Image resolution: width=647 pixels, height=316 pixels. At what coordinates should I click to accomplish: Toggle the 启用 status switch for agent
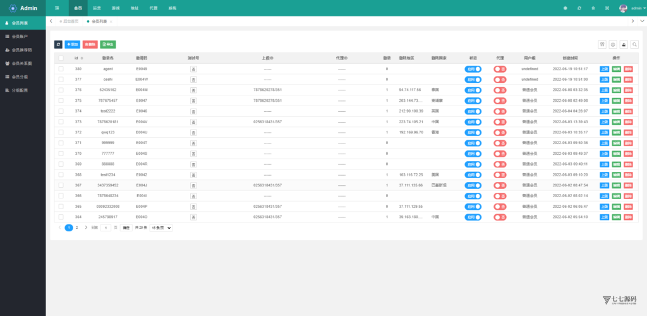(x=473, y=68)
